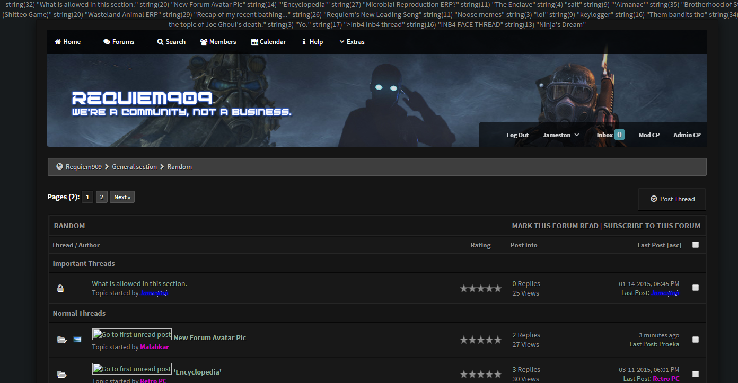
Task: Click 'Subscribe to this forum' link
Action: pos(652,226)
